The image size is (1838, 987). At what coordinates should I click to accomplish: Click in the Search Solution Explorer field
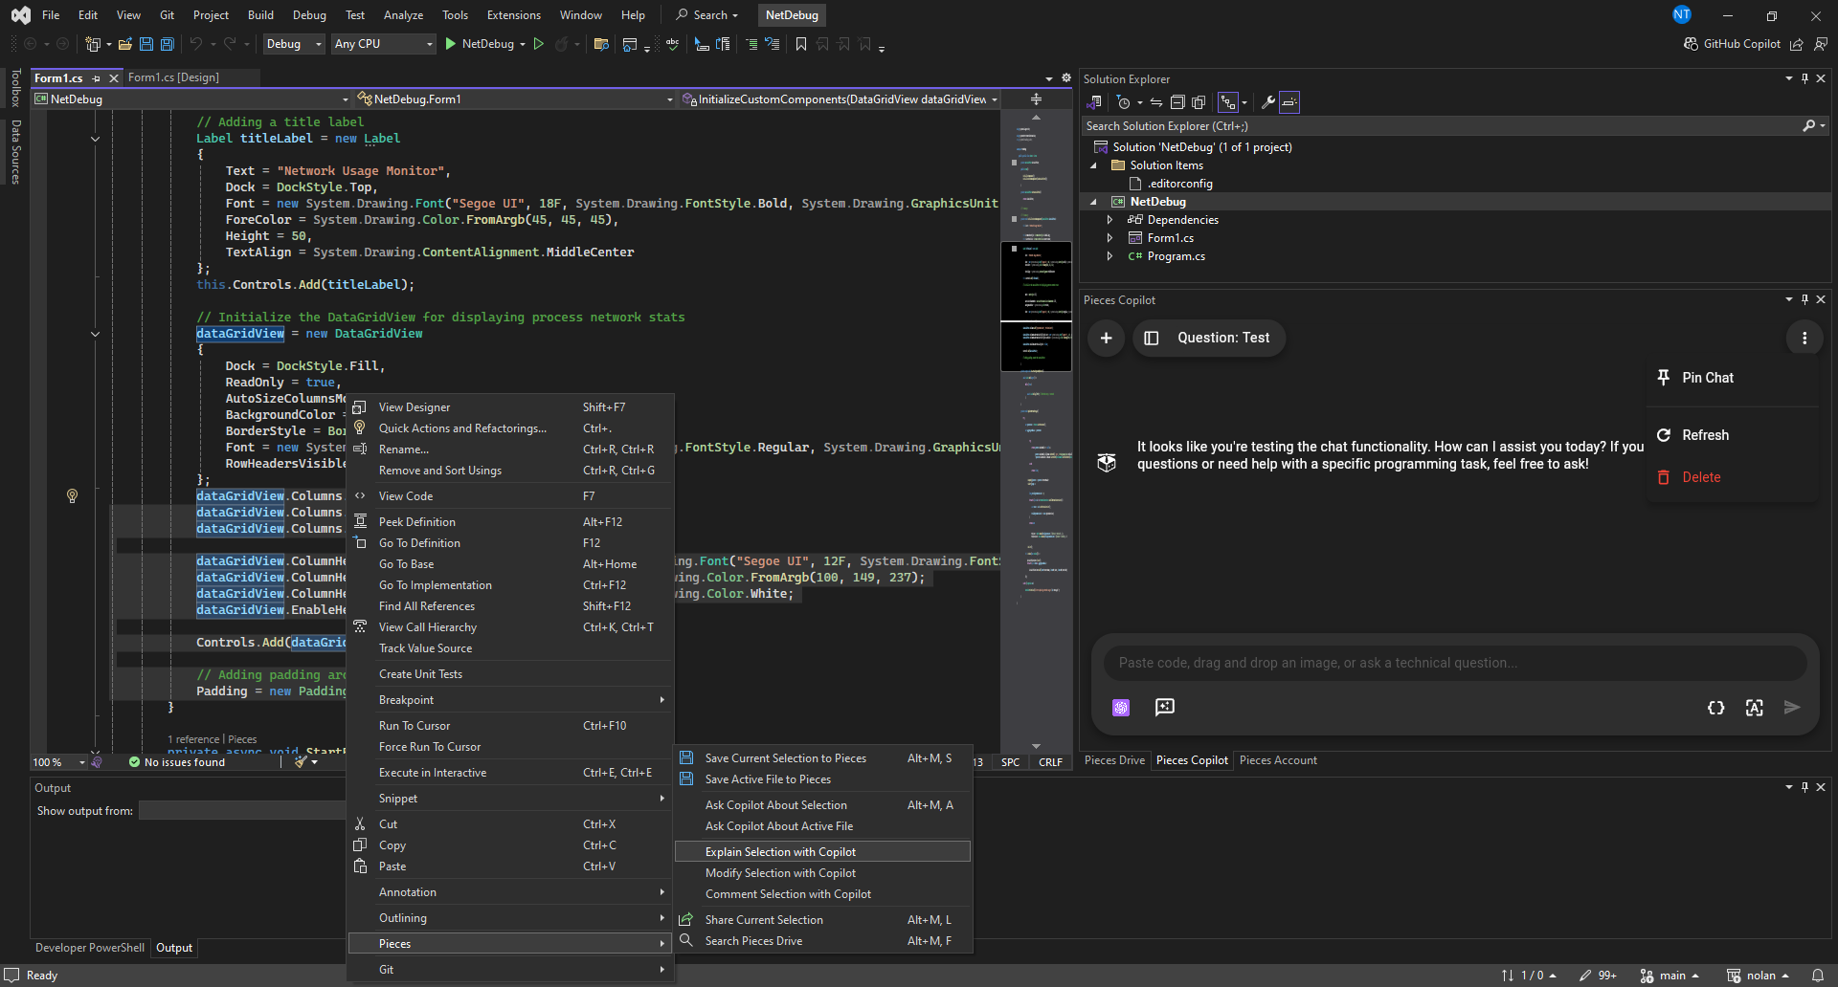tap(1441, 126)
